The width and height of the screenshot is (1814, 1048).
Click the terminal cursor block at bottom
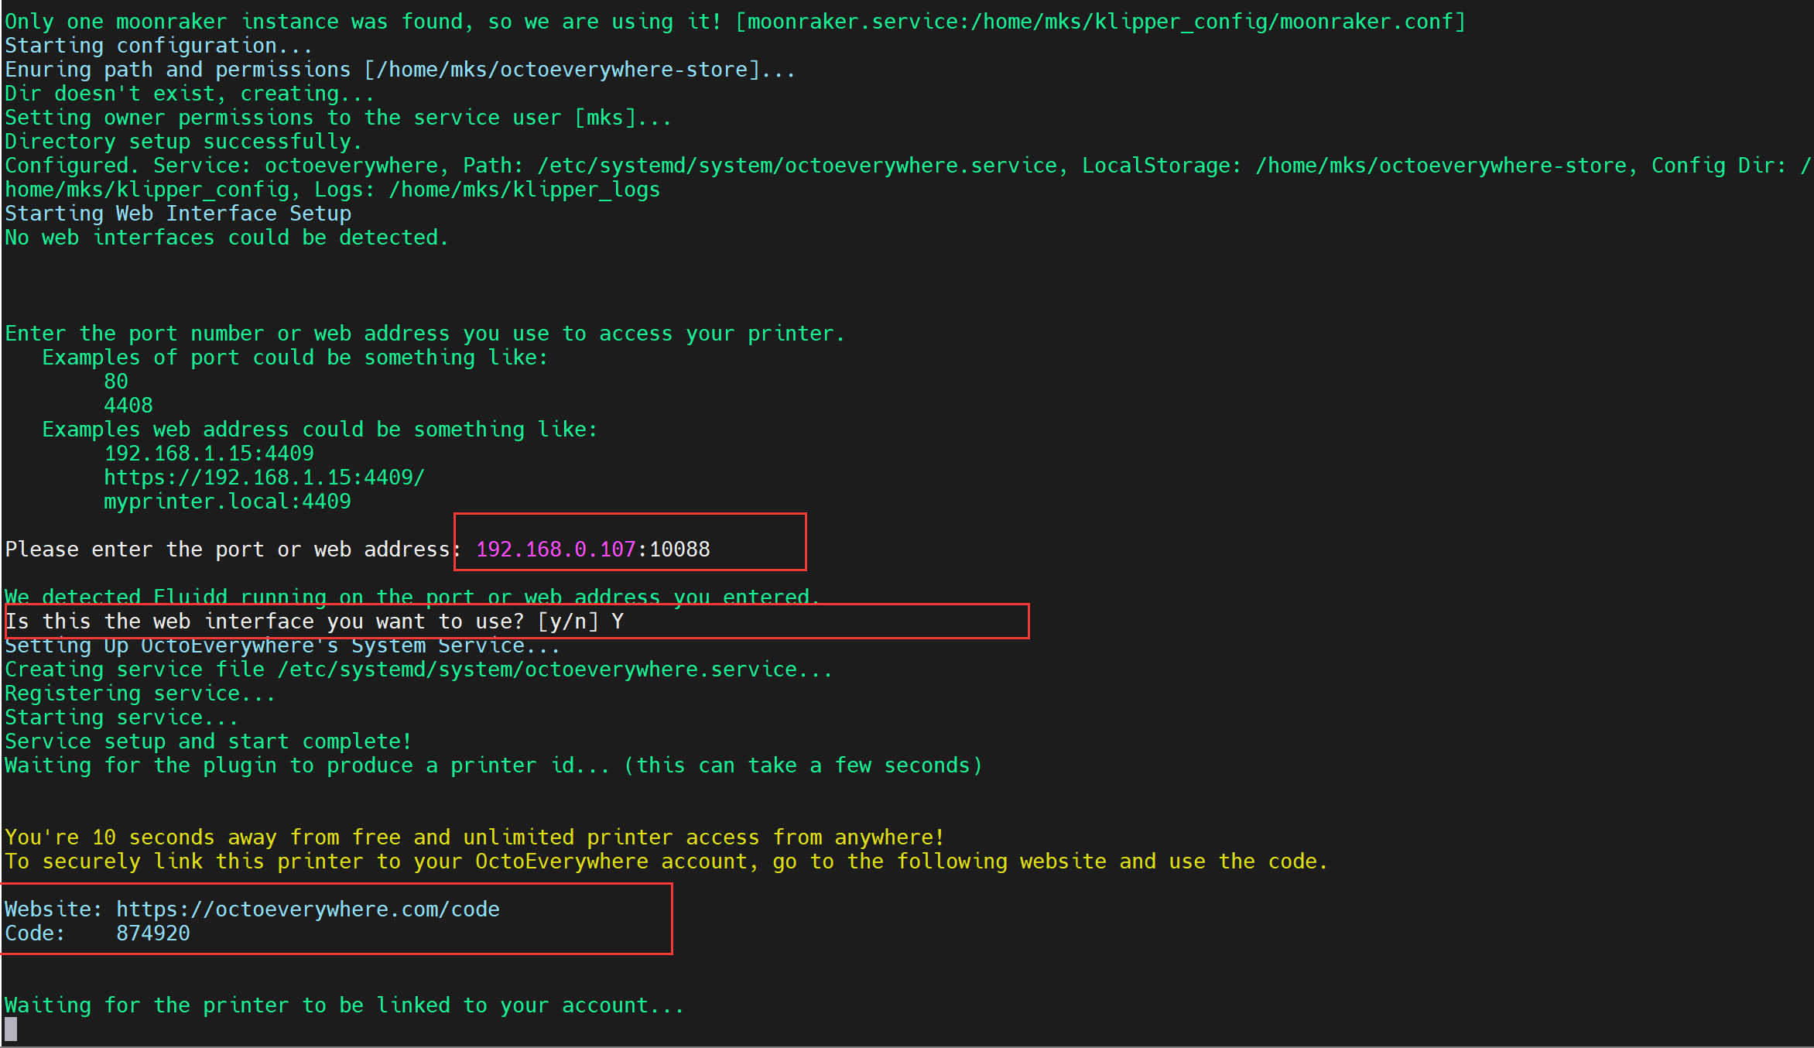click(x=11, y=1029)
